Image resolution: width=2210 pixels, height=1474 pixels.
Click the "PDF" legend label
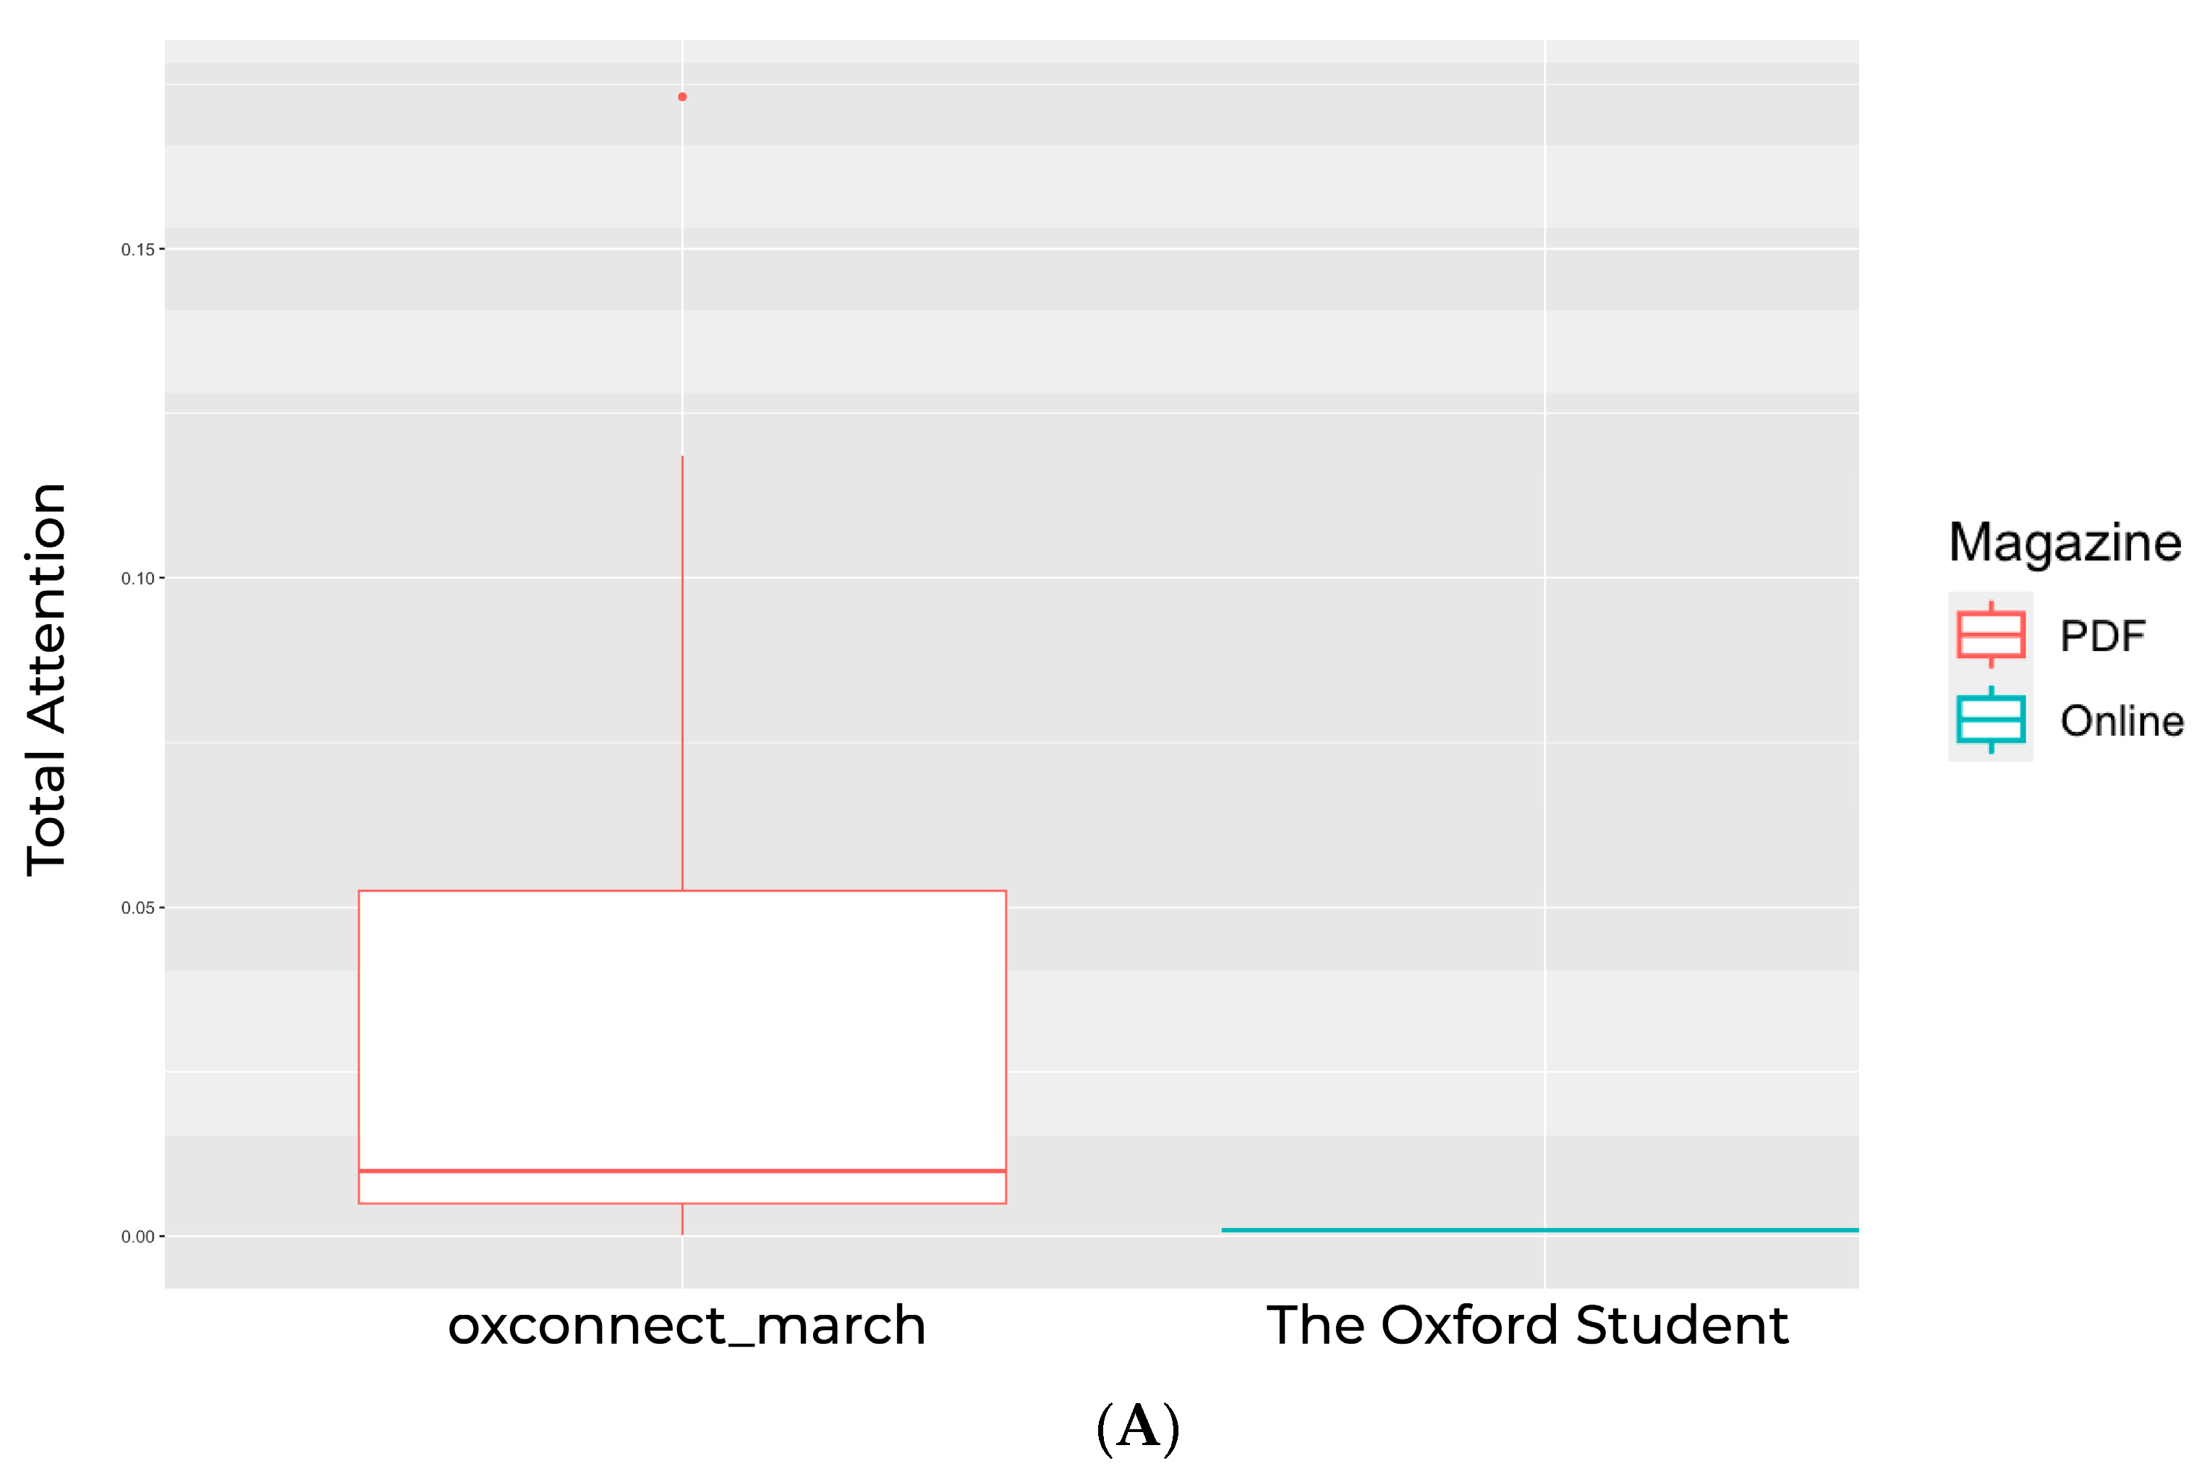pos(2102,636)
